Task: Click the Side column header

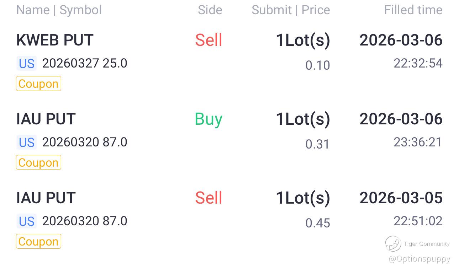Action: click(210, 10)
